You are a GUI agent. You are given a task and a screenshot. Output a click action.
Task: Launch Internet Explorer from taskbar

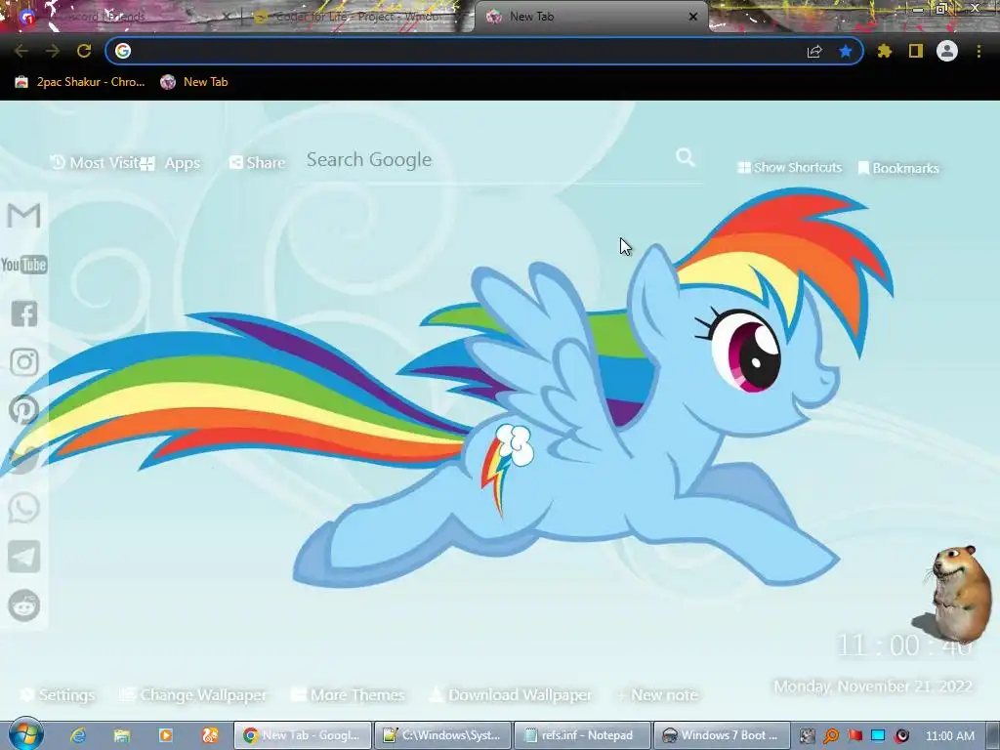78,735
